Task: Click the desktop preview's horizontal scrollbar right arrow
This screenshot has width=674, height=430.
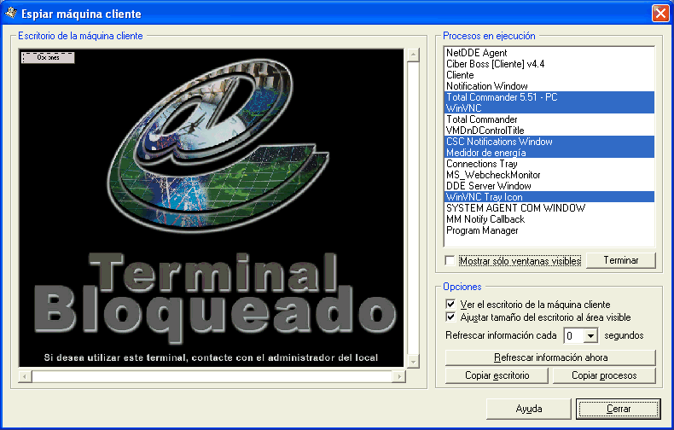Action: pos(399,377)
